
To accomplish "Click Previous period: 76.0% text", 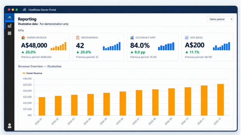I will click(144, 57).
